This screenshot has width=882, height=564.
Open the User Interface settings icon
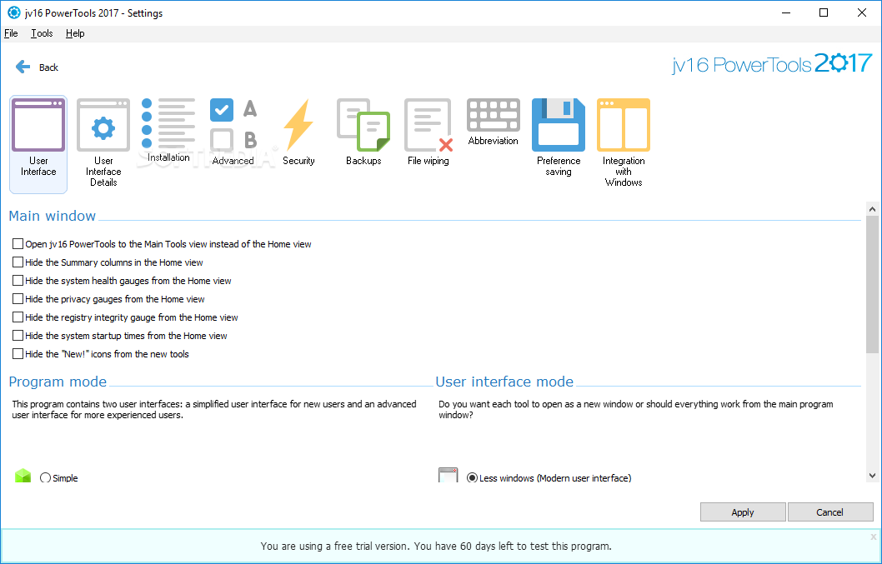point(38,144)
